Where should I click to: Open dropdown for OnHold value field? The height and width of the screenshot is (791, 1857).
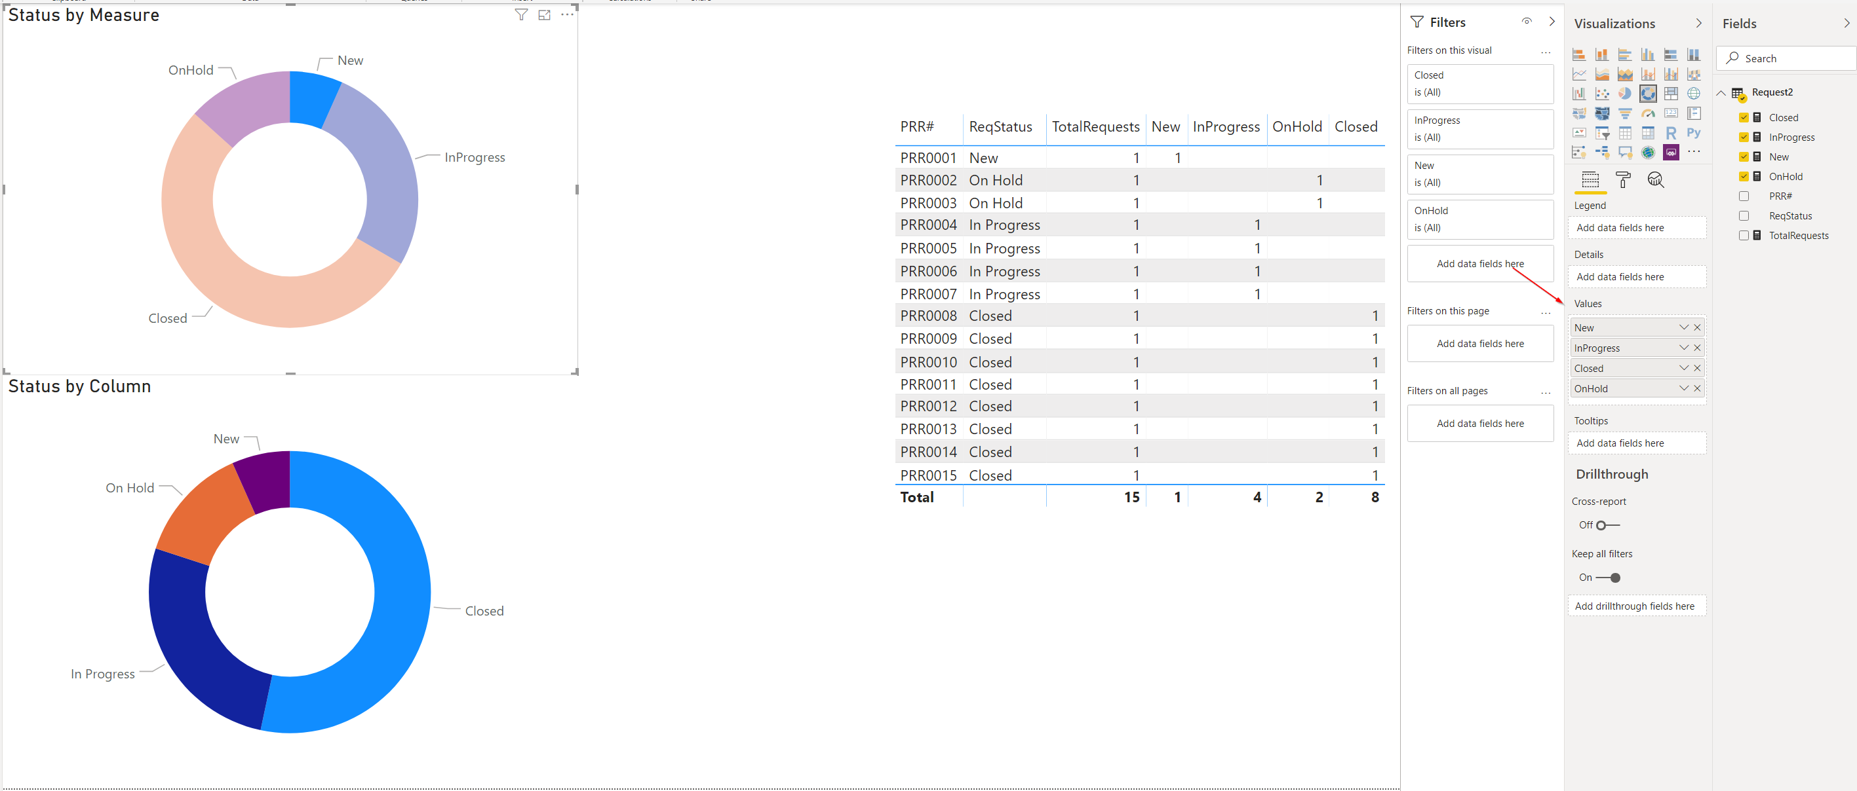tap(1684, 388)
